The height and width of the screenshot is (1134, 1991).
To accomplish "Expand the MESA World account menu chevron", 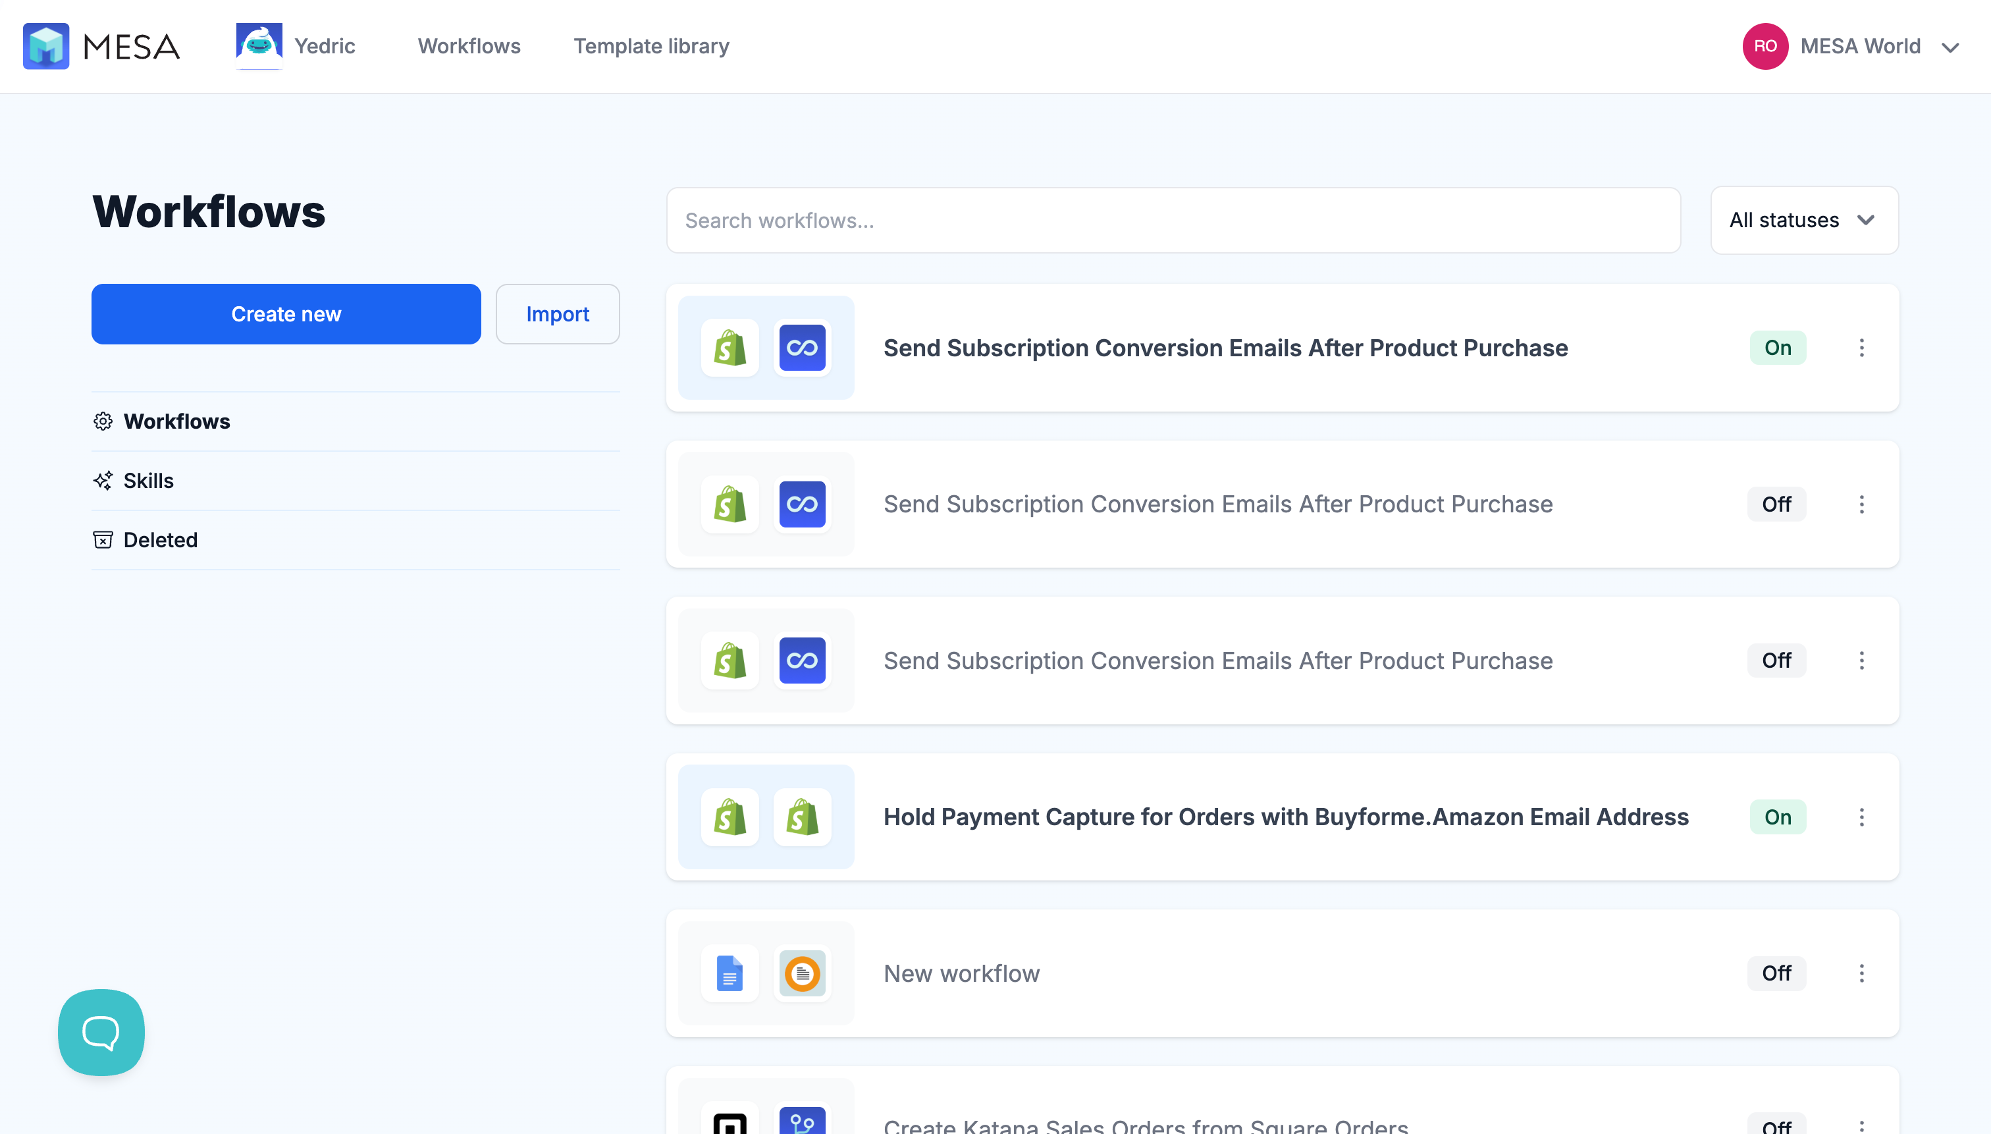I will 1950,47.
